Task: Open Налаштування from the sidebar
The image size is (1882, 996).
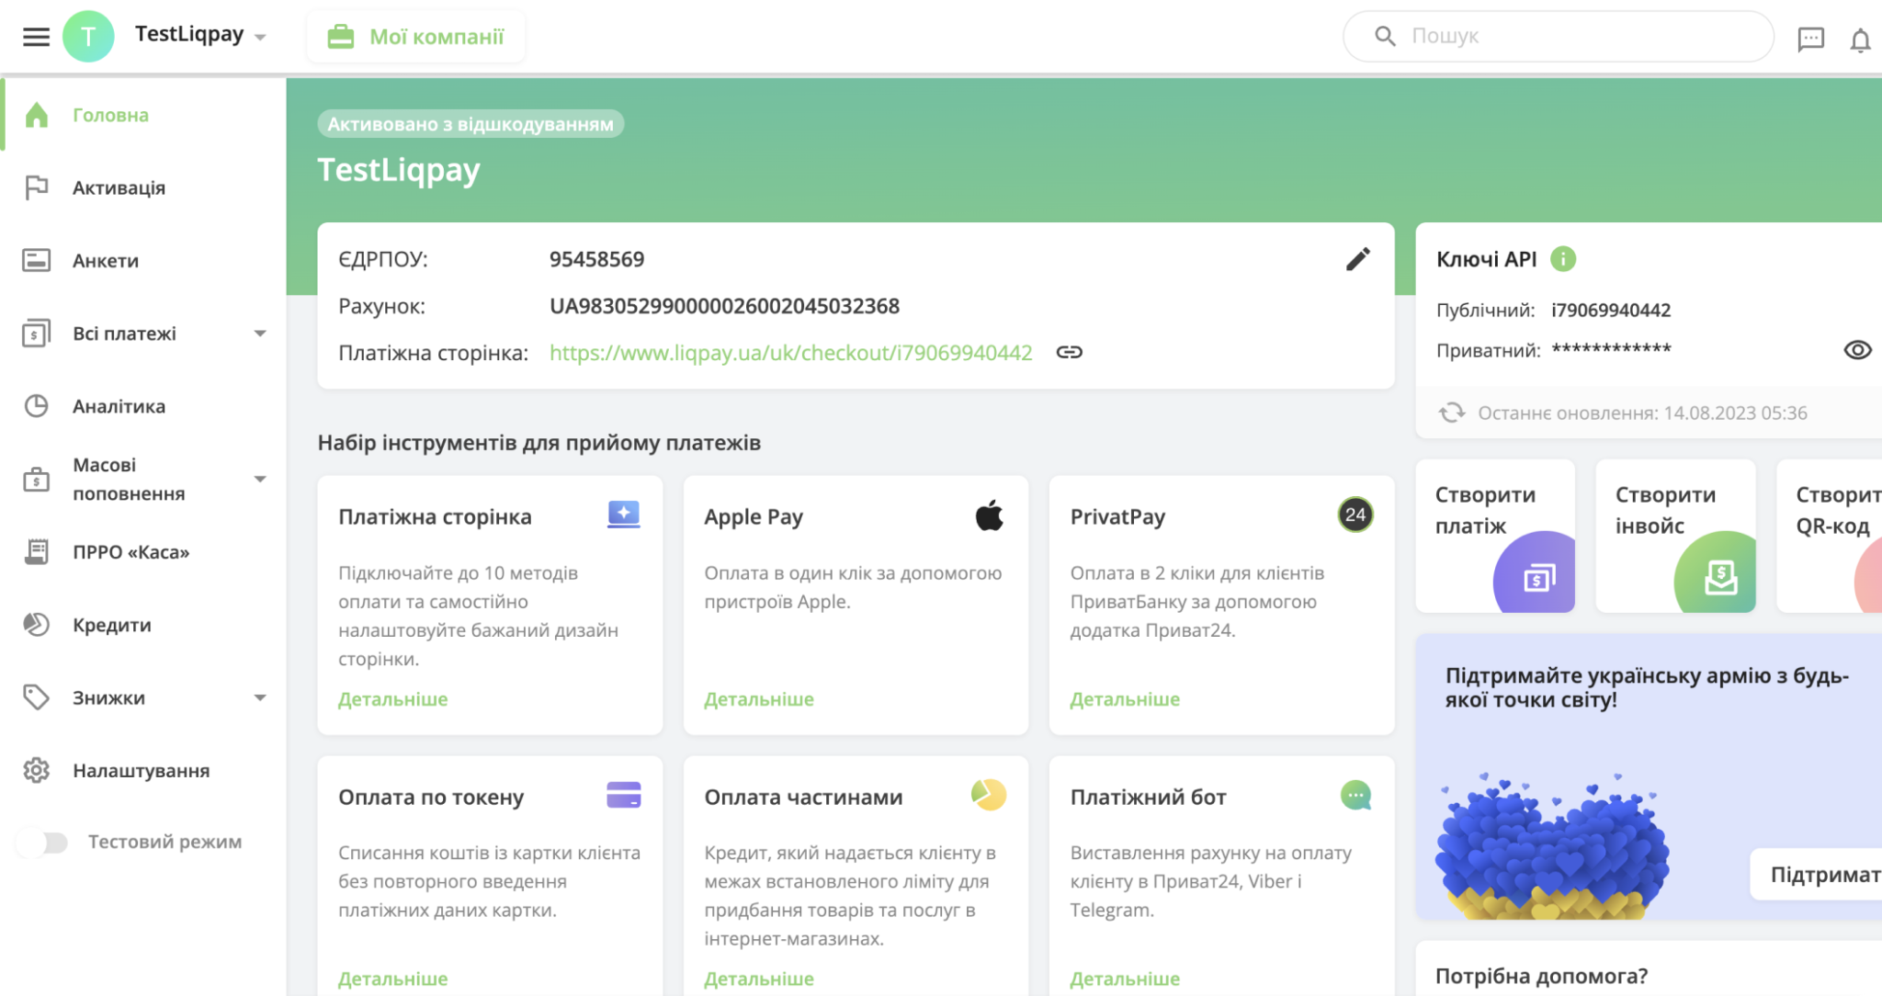Action: (141, 770)
